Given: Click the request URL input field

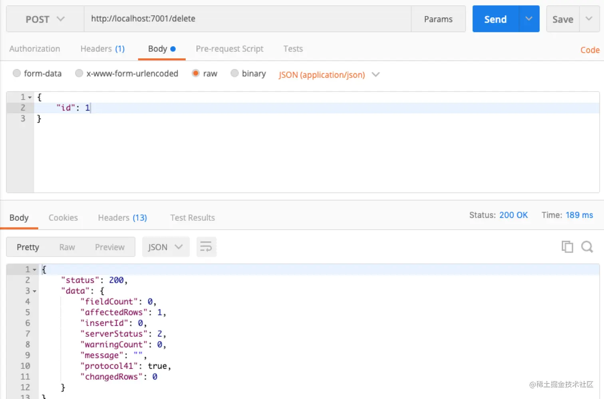Looking at the screenshot, I should (x=248, y=19).
